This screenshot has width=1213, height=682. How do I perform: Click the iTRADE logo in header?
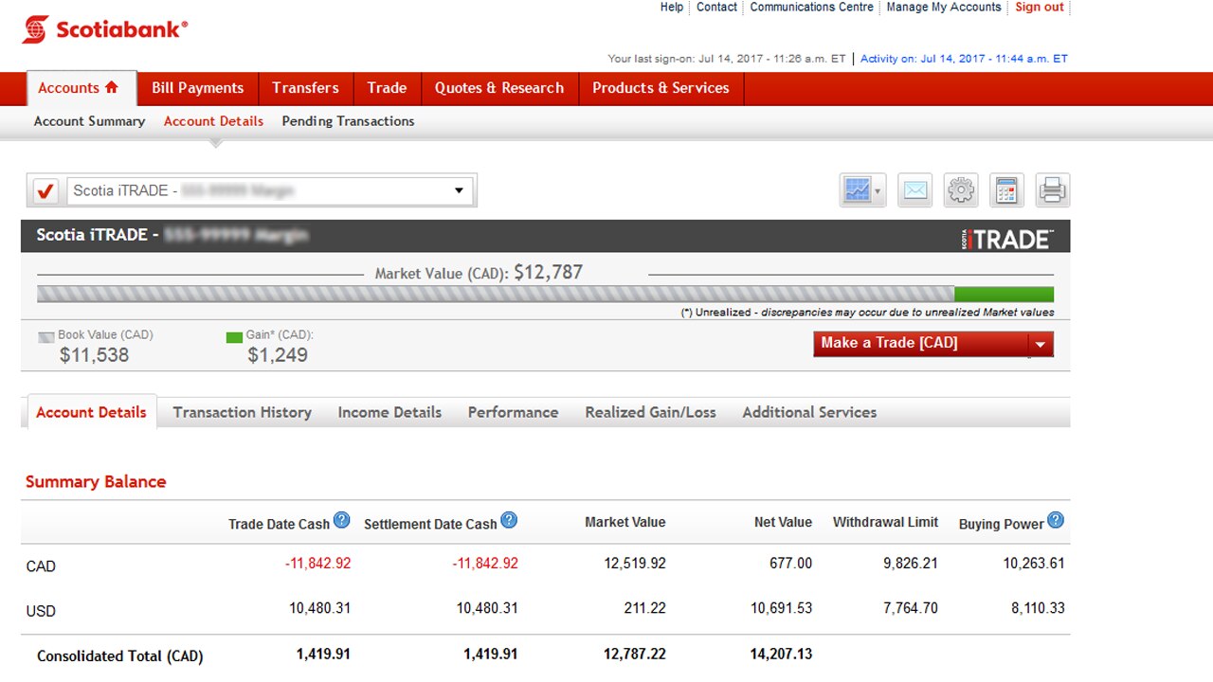coord(1006,239)
